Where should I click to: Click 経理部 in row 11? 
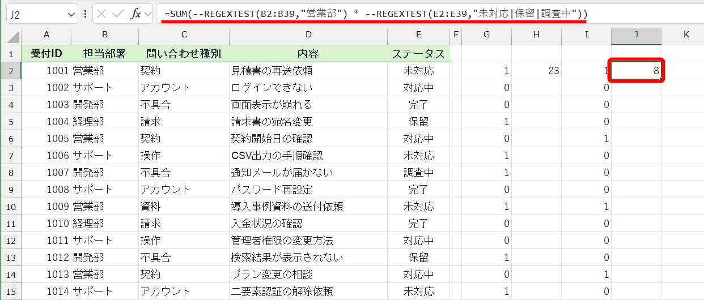click(105, 224)
